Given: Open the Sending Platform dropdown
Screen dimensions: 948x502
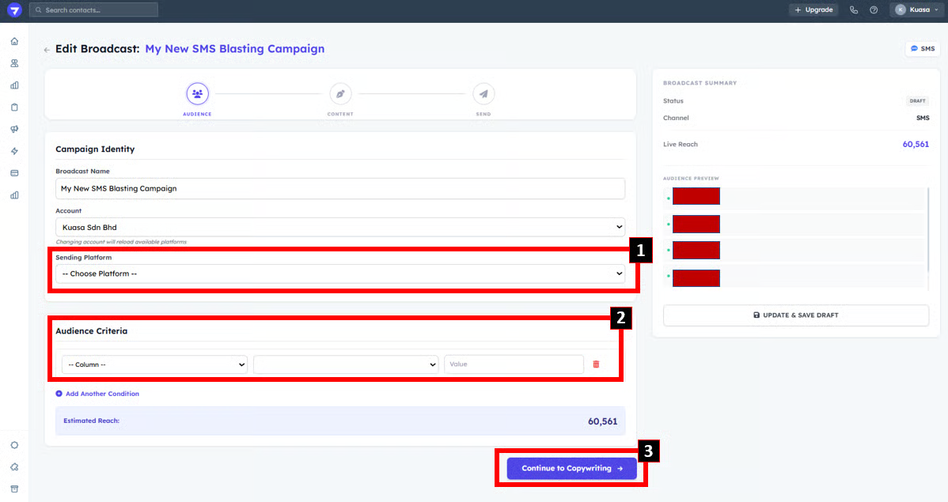Looking at the screenshot, I should point(339,274).
